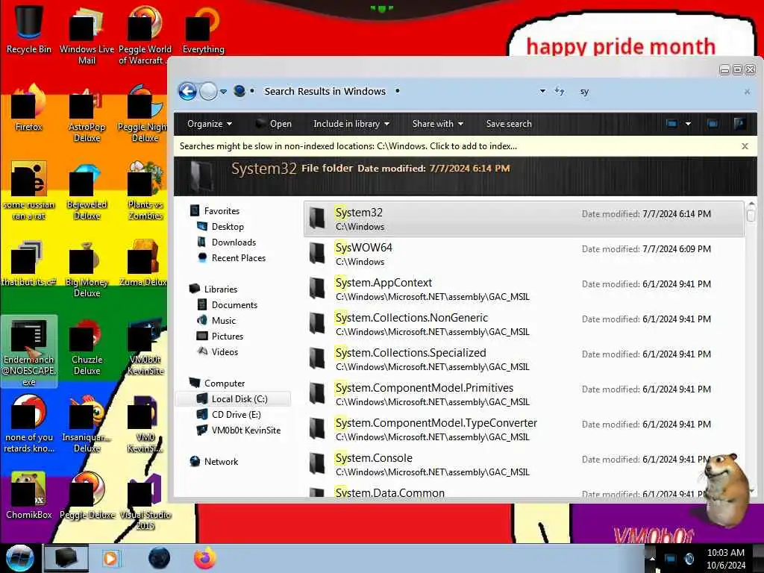The height and width of the screenshot is (573, 764).
Task: Select the System.Collections.Specialized result
Action: click(x=524, y=360)
